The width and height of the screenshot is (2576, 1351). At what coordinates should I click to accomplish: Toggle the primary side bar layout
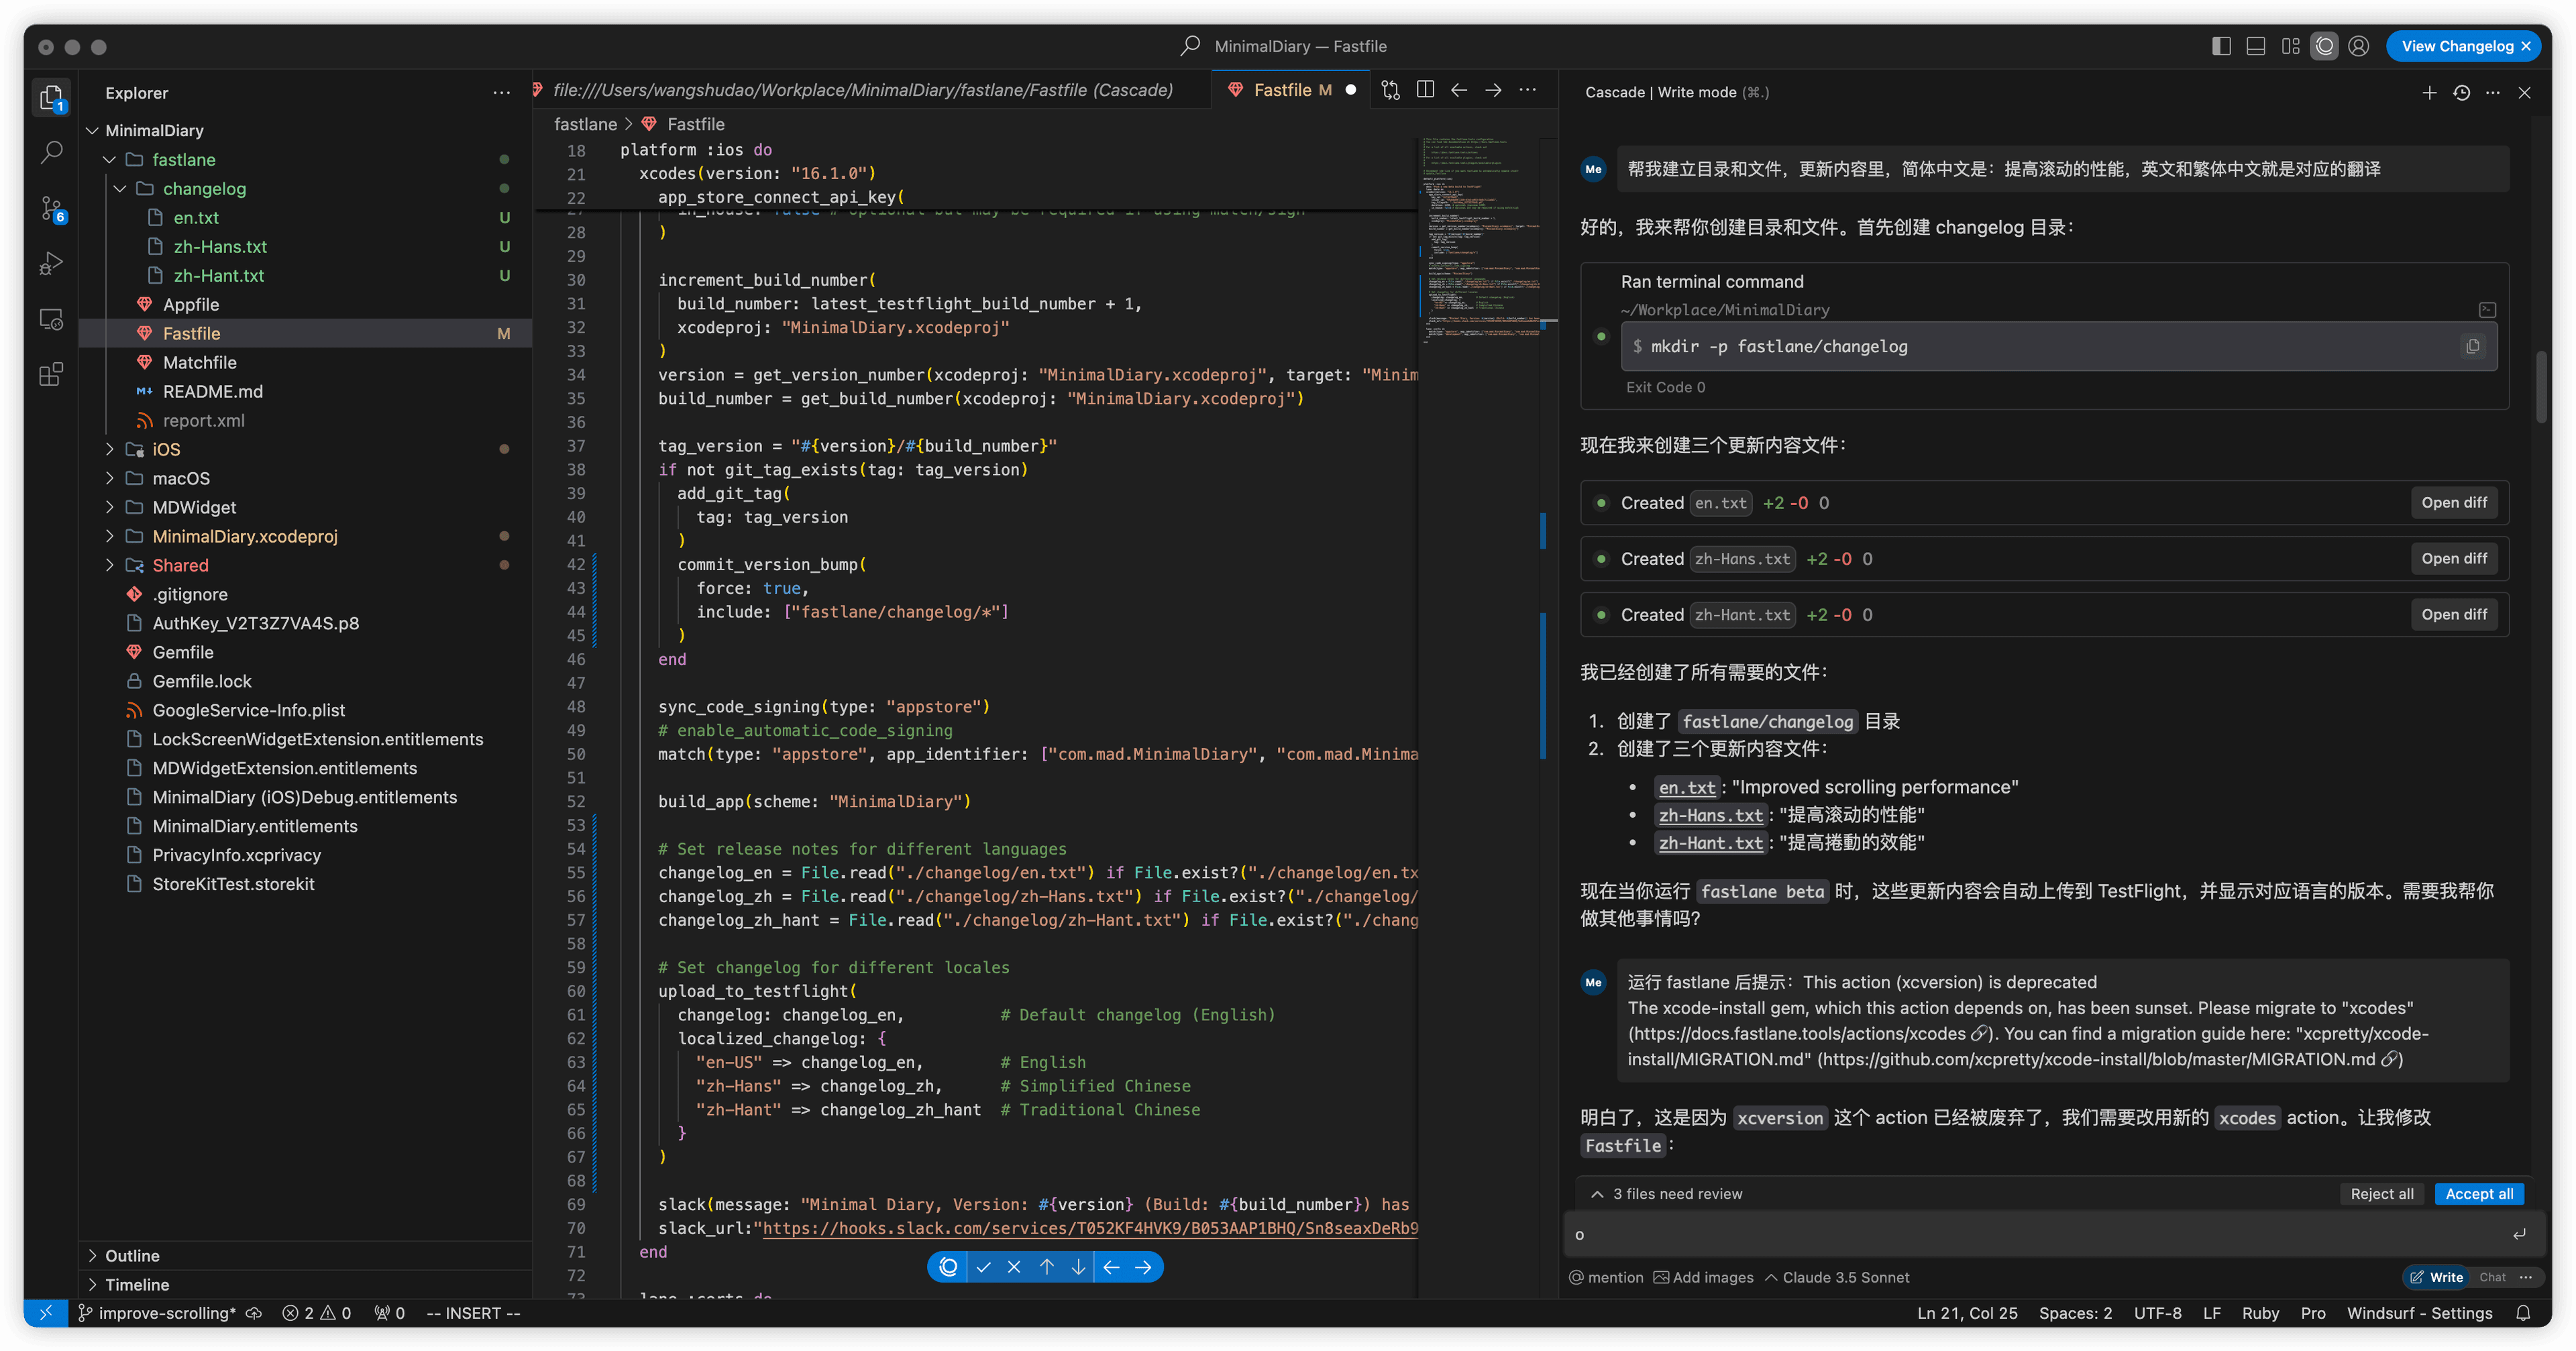pyautogui.click(x=2221, y=46)
